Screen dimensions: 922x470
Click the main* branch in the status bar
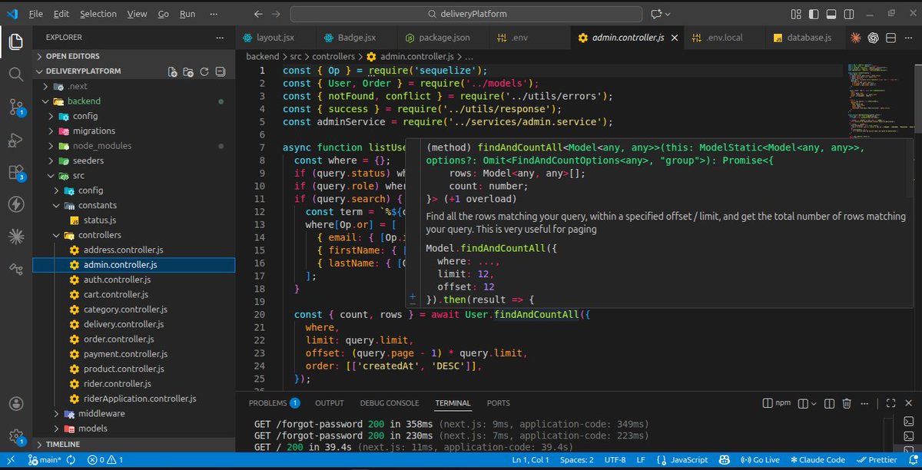(44, 460)
